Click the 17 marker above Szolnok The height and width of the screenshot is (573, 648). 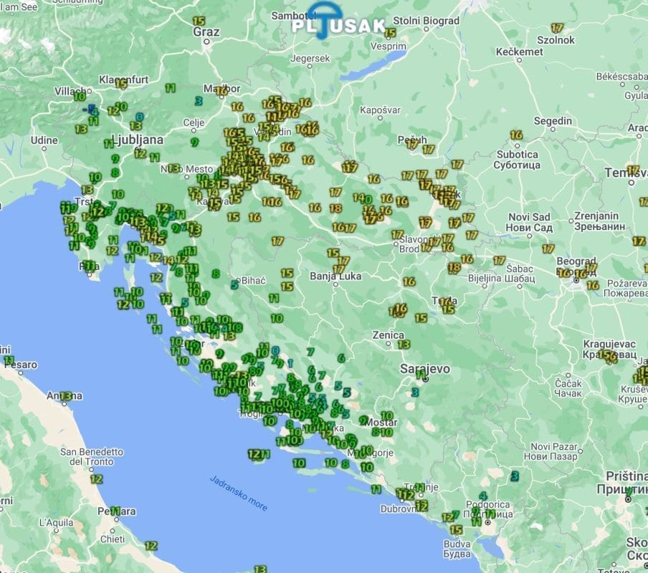(x=558, y=28)
